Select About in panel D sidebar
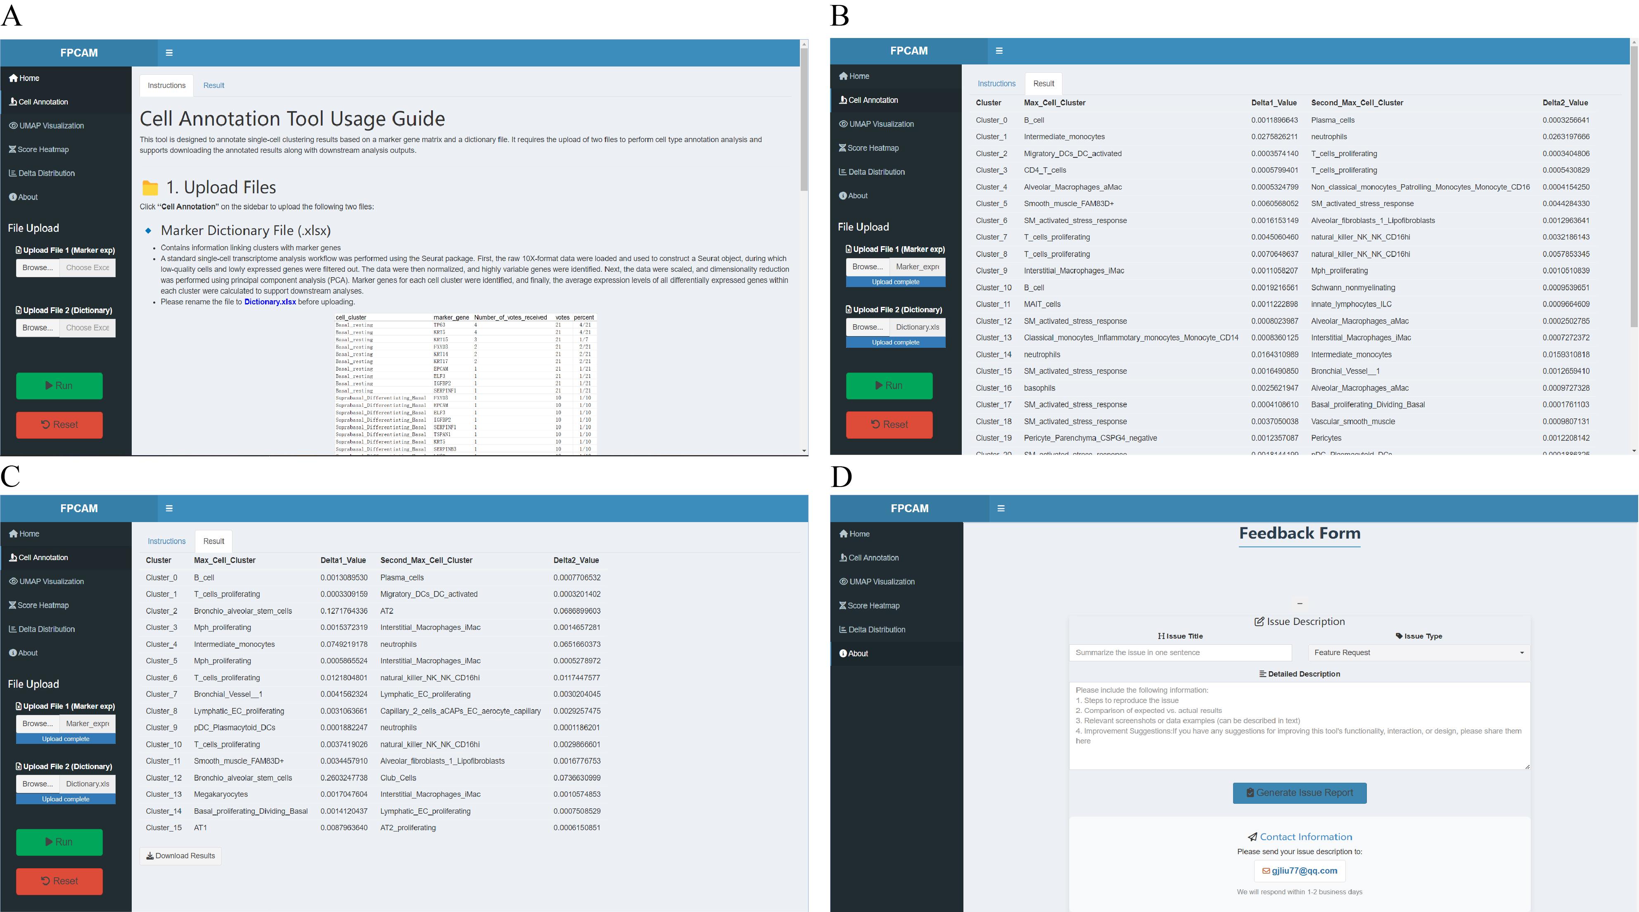The width and height of the screenshot is (1639, 912). 897,653
